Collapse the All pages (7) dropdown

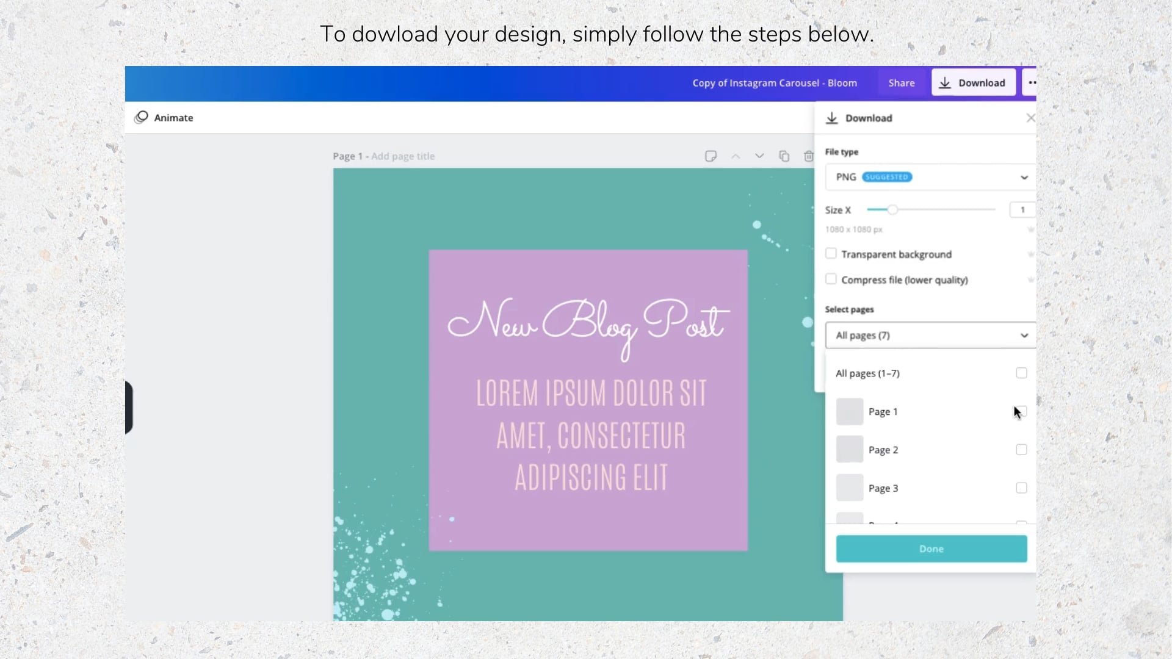click(x=930, y=335)
